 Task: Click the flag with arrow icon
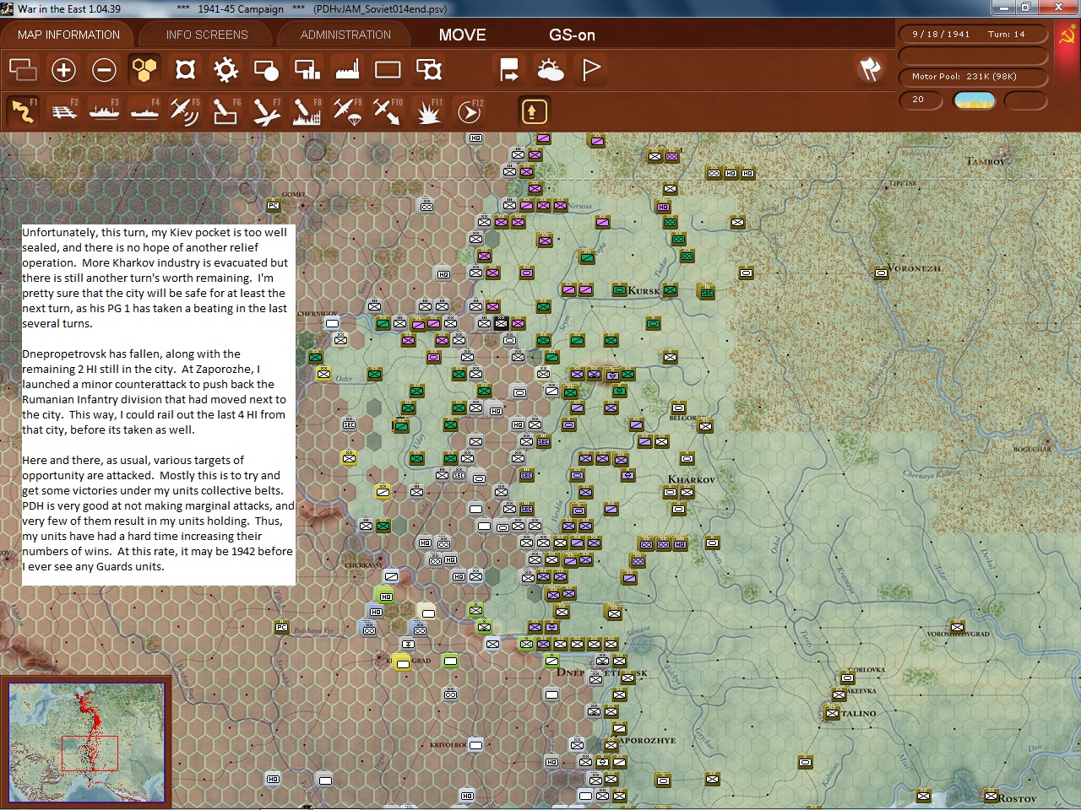click(509, 69)
